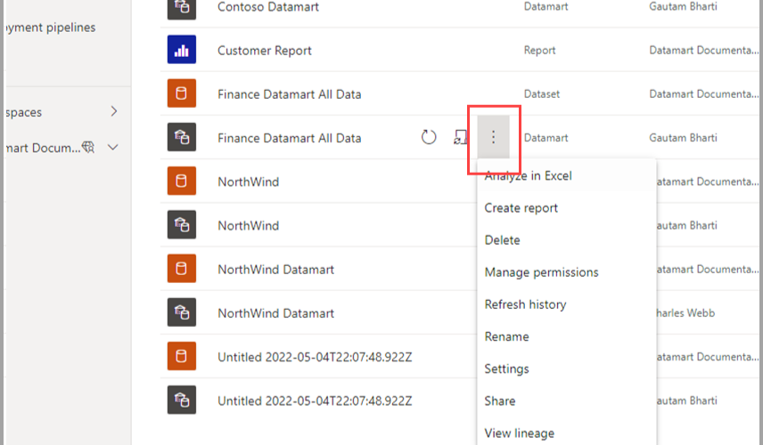Image resolution: width=763 pixels, height=445 pixels.
Task: Open NorthWind name beside dark datamart icon
Action: pyautogui.click(x=248, y=225)
